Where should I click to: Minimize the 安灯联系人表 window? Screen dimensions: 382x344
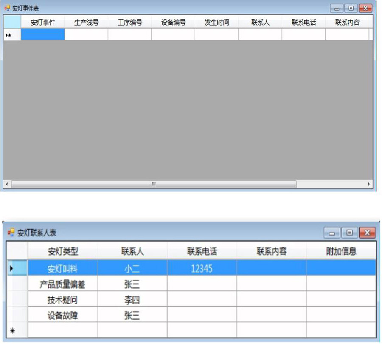coord(333,233)
